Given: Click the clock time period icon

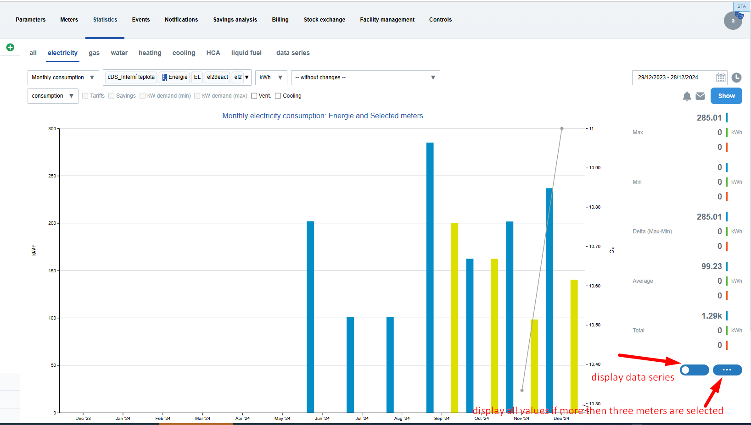Looking at the screenshot, I should click(x=736, y=77).
